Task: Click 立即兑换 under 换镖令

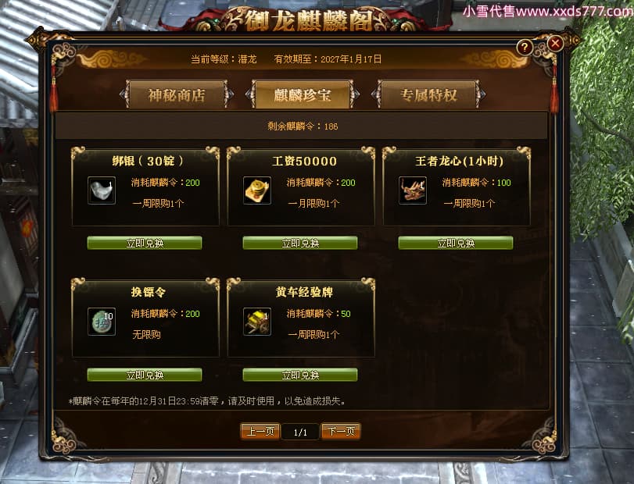Action: (145, 375)
